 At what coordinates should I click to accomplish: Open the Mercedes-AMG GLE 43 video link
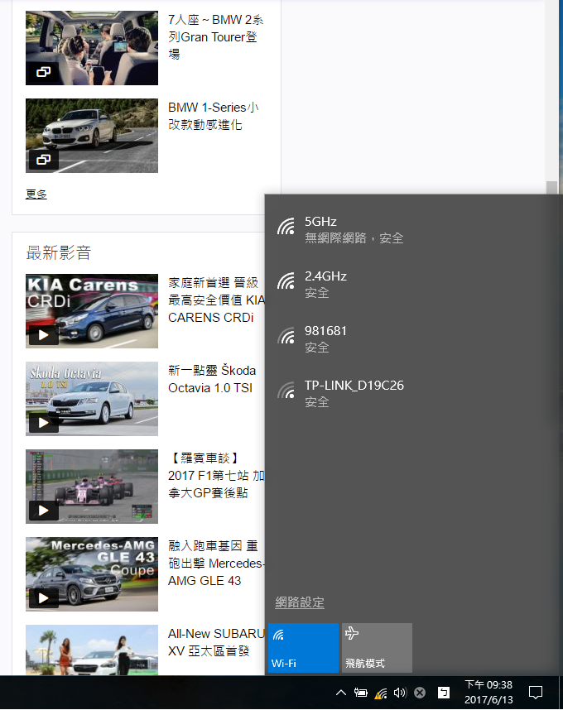pyautogui.click(x=216, y=563)
